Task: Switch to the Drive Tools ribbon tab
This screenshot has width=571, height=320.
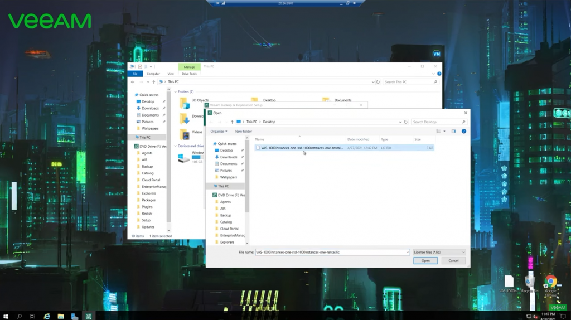Action: [x=189, y=74]
